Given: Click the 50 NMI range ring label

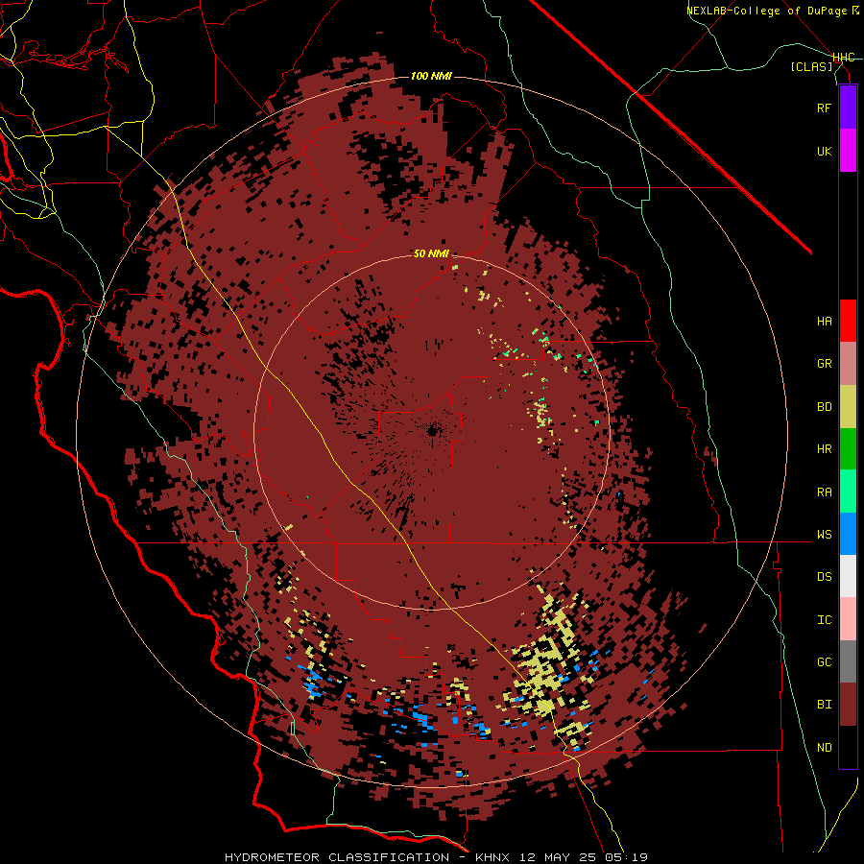Looking at the screenshot, I should coord(431,254).
